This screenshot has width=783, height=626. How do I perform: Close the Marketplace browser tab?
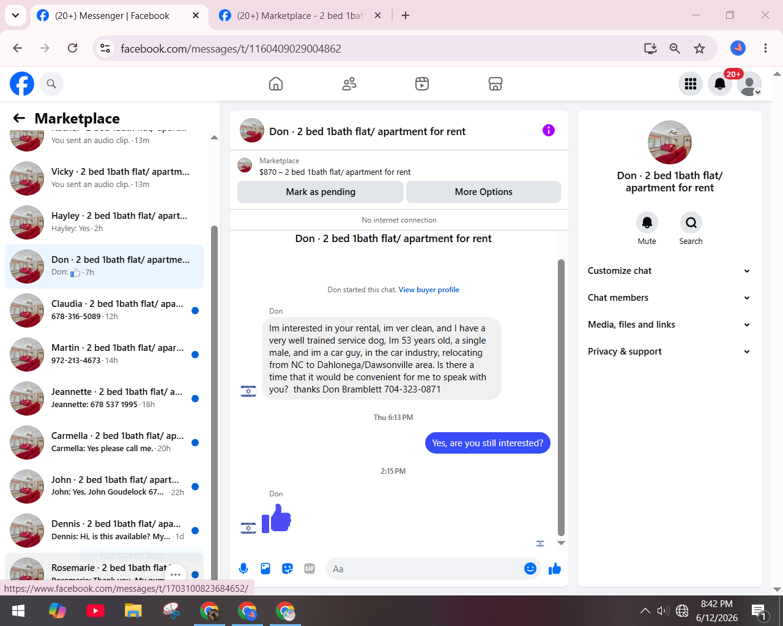click(x=378, y=15)
